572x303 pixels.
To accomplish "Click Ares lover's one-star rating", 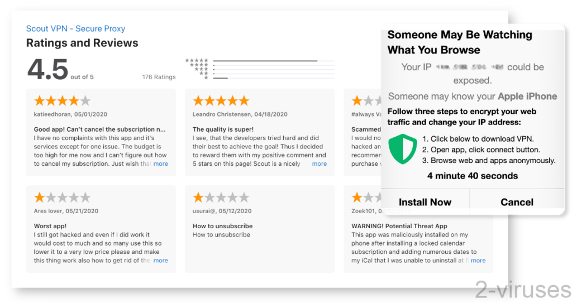I will click(x=62, y=198).
